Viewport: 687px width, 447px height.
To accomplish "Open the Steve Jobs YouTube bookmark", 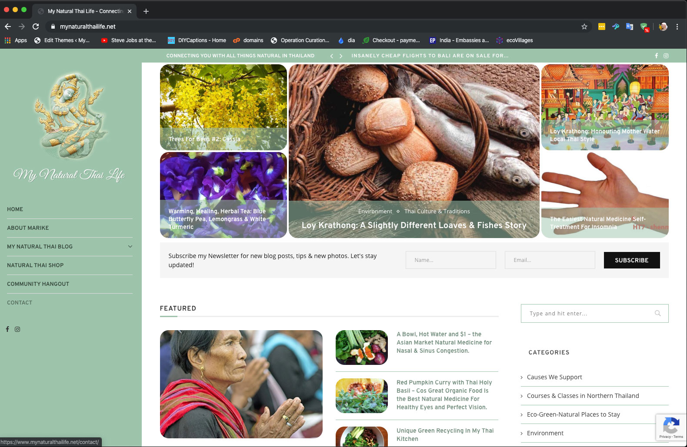I will tap(129, 40).
